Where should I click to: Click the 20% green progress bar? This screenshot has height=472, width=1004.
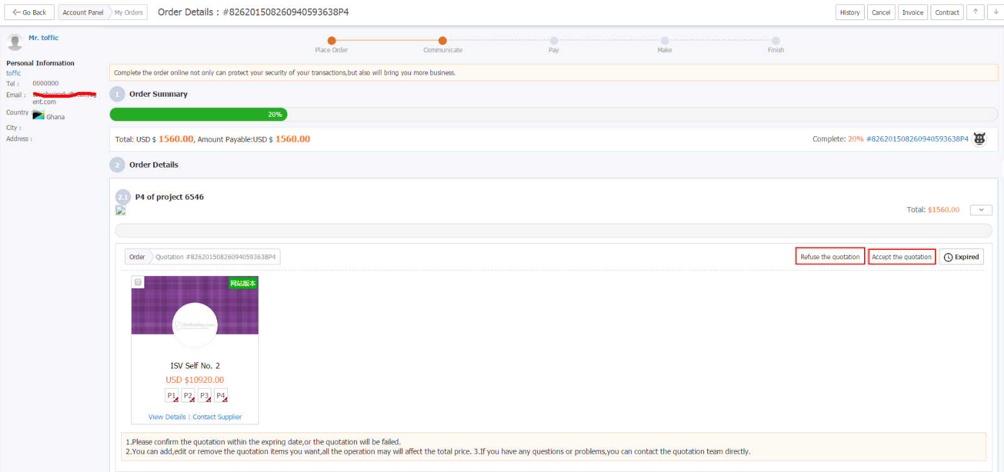click(x=198, y=114)
